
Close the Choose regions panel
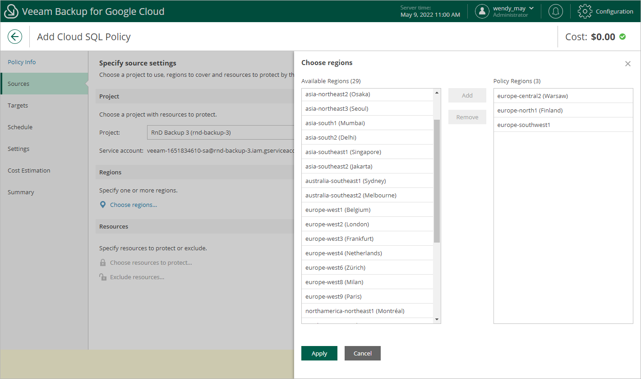tap(628, 64)
